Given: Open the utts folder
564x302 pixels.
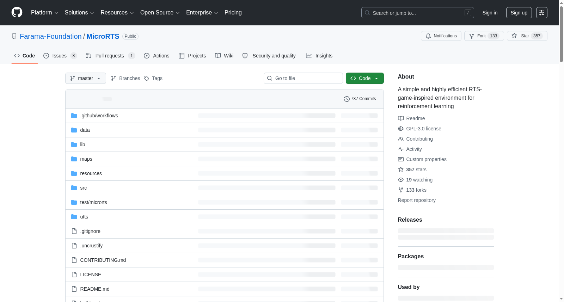Looking at the screenshot, I should pyautogui.click(x=84, y=217).
